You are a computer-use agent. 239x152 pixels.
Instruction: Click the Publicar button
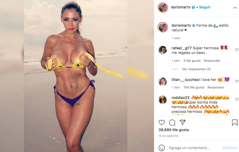tap(230, 148)
